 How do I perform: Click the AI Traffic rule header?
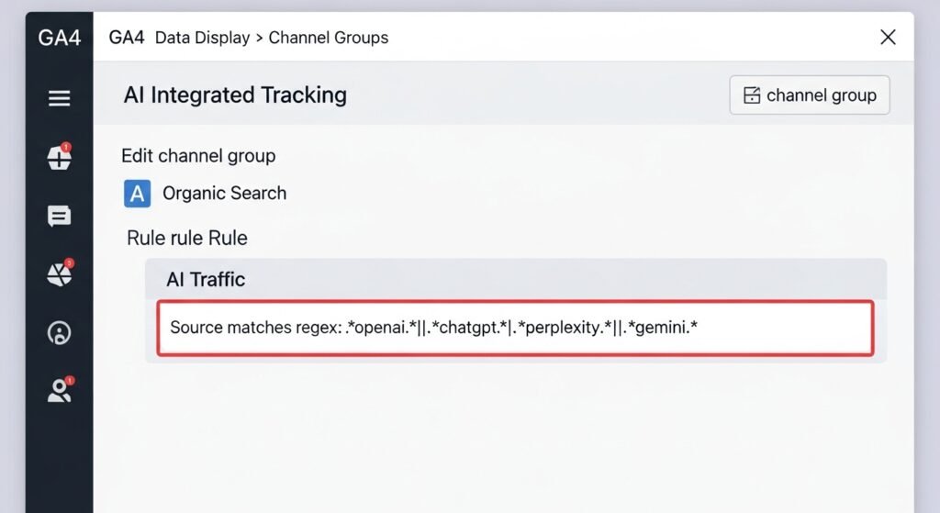point(516,279)
